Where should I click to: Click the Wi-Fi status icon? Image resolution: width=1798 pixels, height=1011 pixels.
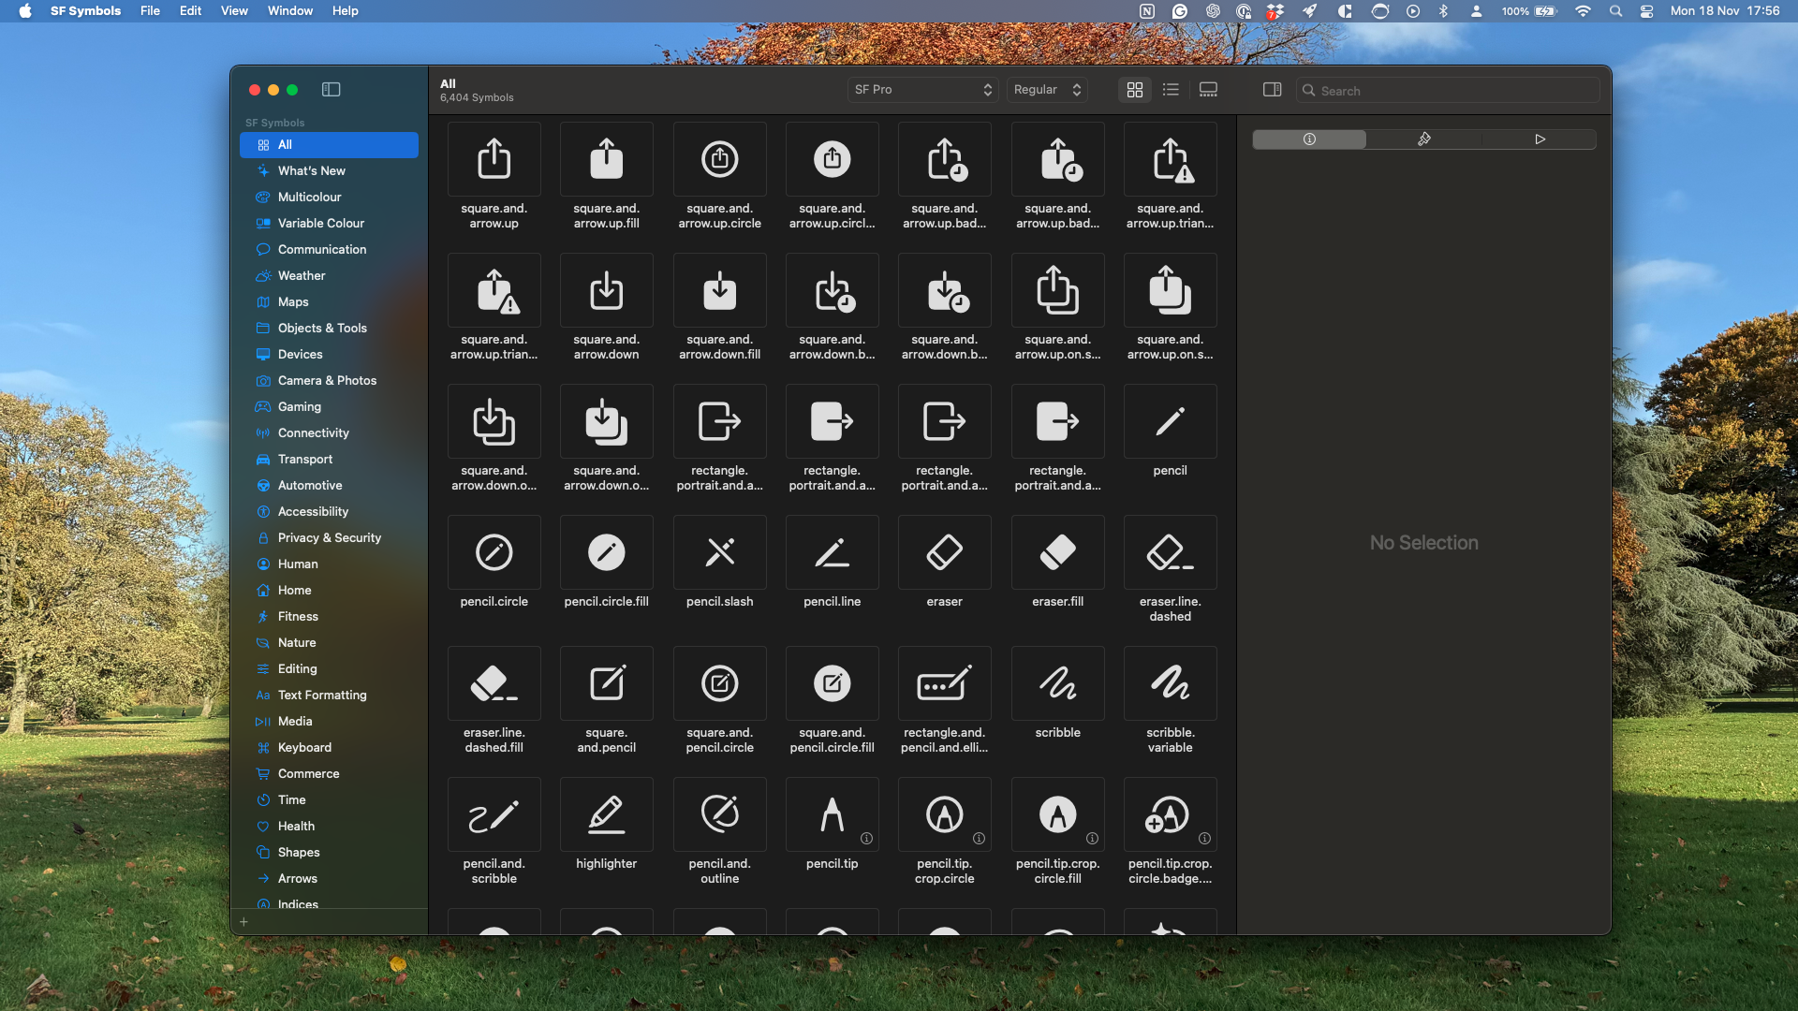pyautogui.click(x=1583, y=11)
